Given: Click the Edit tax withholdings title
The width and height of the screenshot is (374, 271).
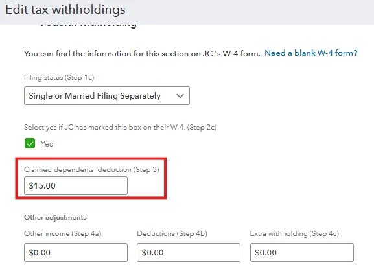Looking at the screenshot, I should click(x=65, y=10).
